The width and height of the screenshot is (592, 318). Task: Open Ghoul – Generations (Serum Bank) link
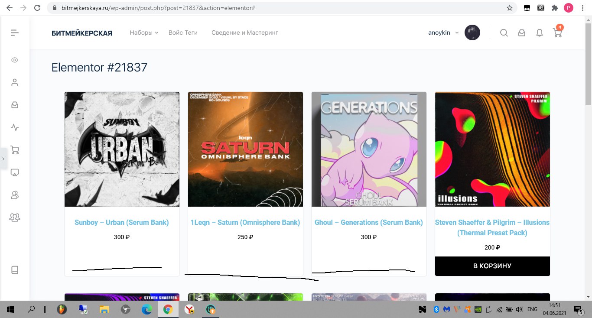point(369,222)
